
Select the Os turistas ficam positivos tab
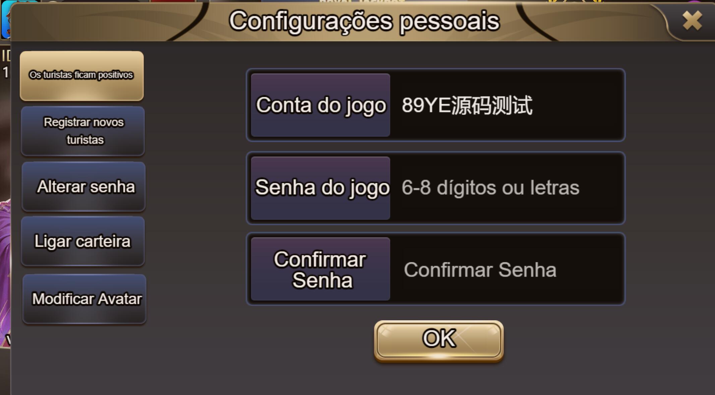[82, 76]
